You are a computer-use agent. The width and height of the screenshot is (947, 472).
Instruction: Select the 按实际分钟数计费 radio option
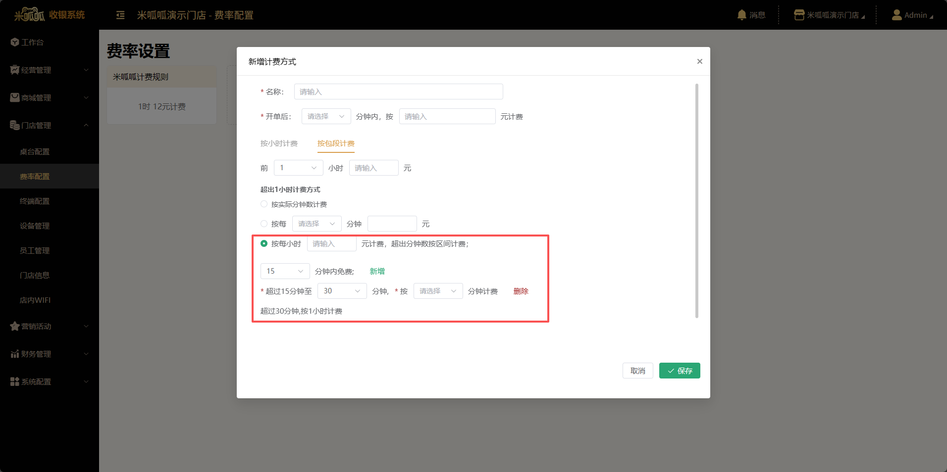tap(264, 204)
